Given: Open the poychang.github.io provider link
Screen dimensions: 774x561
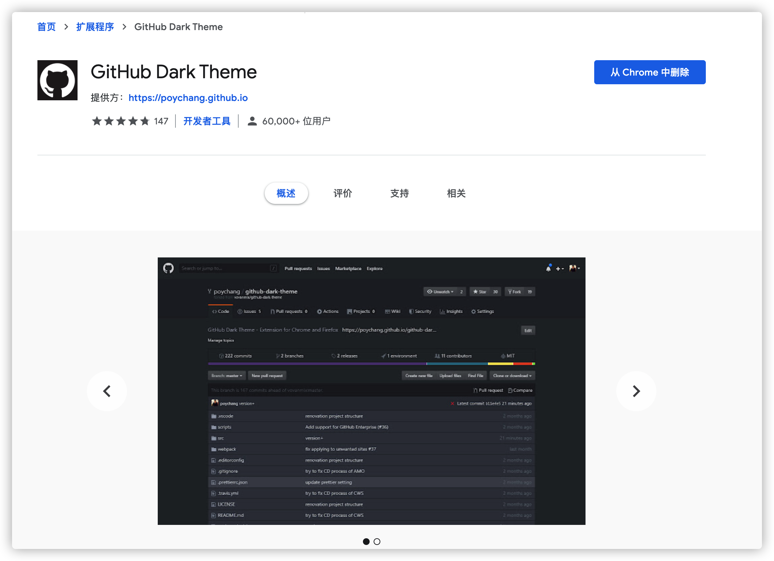Looking at the screenshot, I should pyautogui.click(x=188, y=98).
